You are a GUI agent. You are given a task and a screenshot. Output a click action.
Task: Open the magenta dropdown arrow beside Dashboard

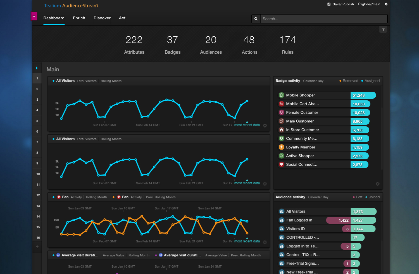click(x=34, y=16)
